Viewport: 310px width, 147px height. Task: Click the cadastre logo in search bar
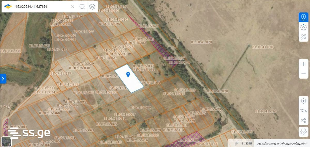click(x=8, y=6)
